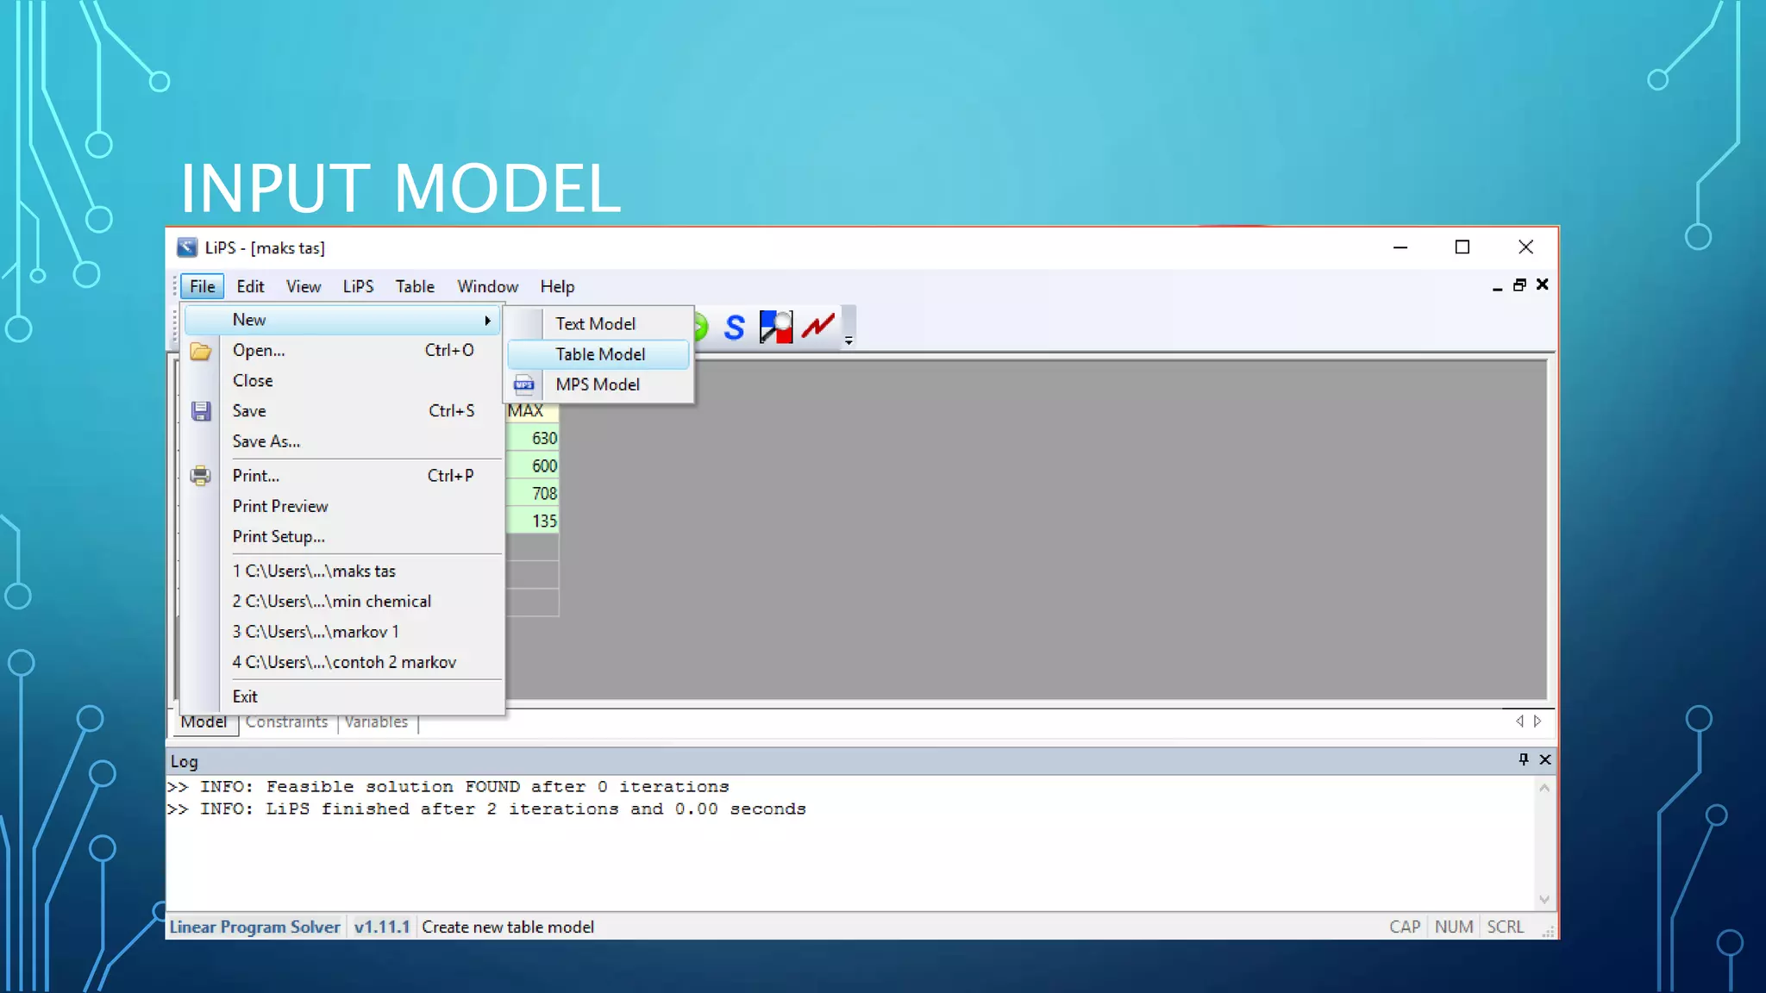Close the Log panel

click(x=1545, y=759)
